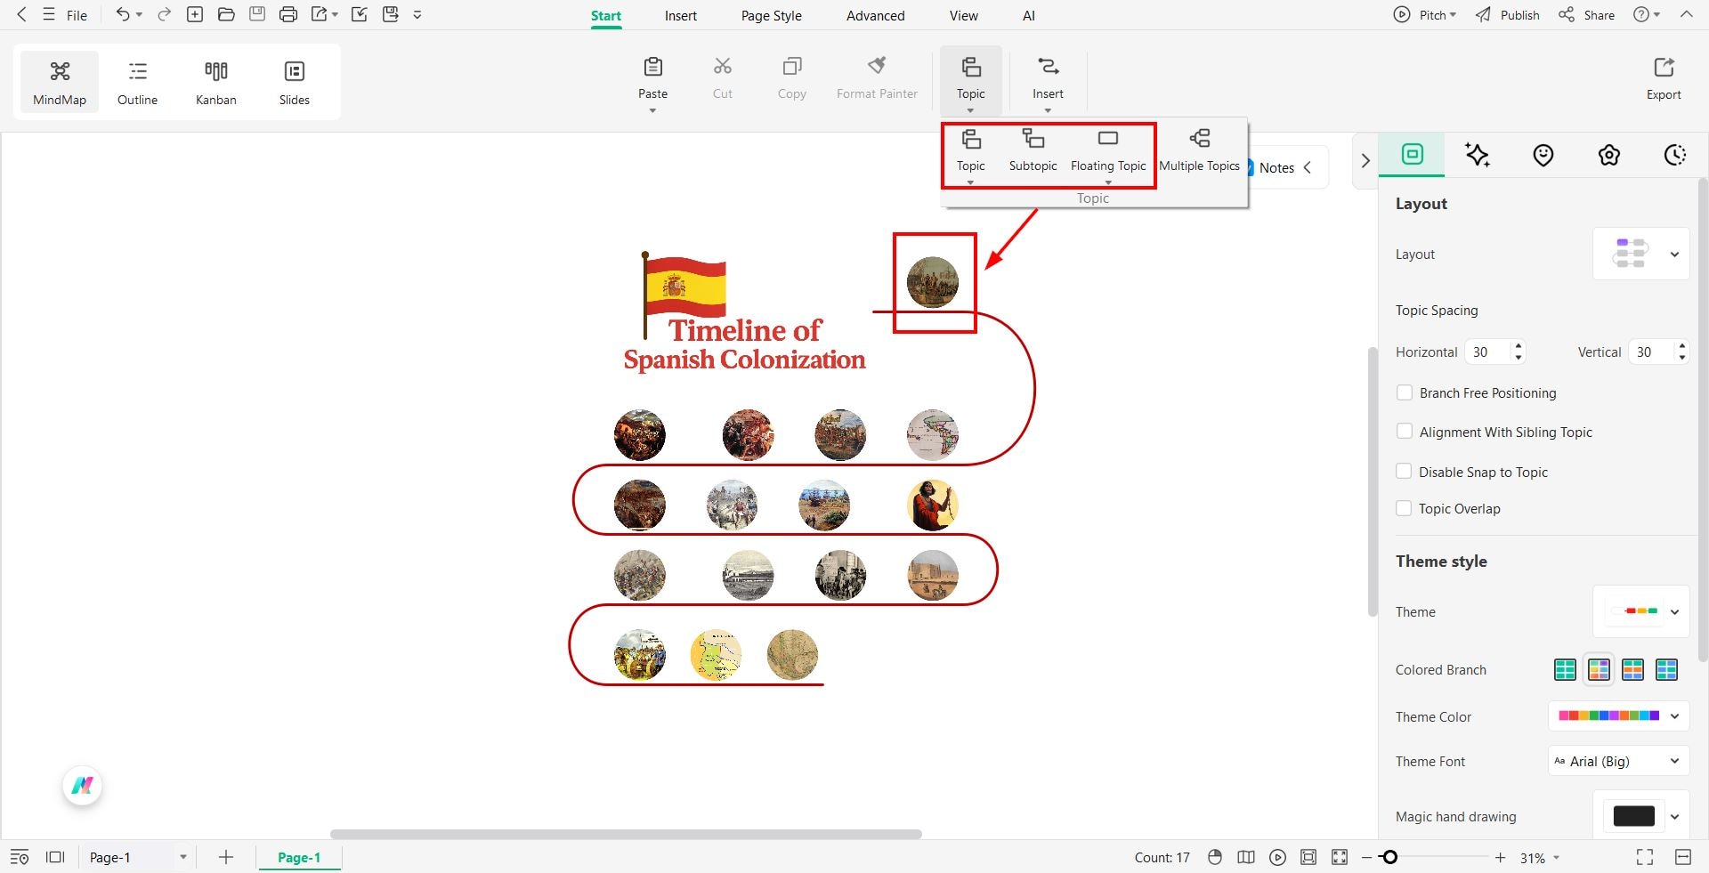Click the zoom in plus button
1709x873 pixels.
coord(1500,857)
